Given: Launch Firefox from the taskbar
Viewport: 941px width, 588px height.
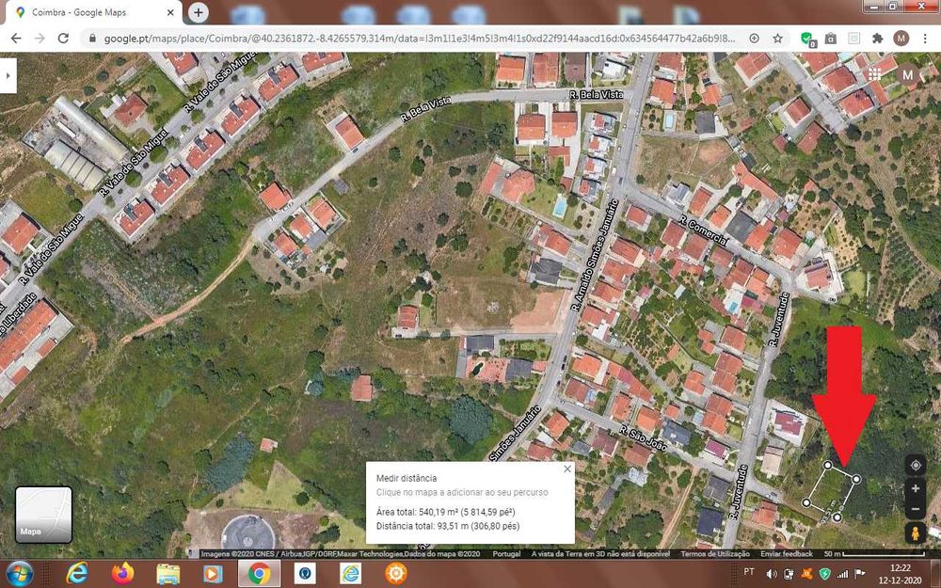Looking at the screenshot, I should pos(123,574).
